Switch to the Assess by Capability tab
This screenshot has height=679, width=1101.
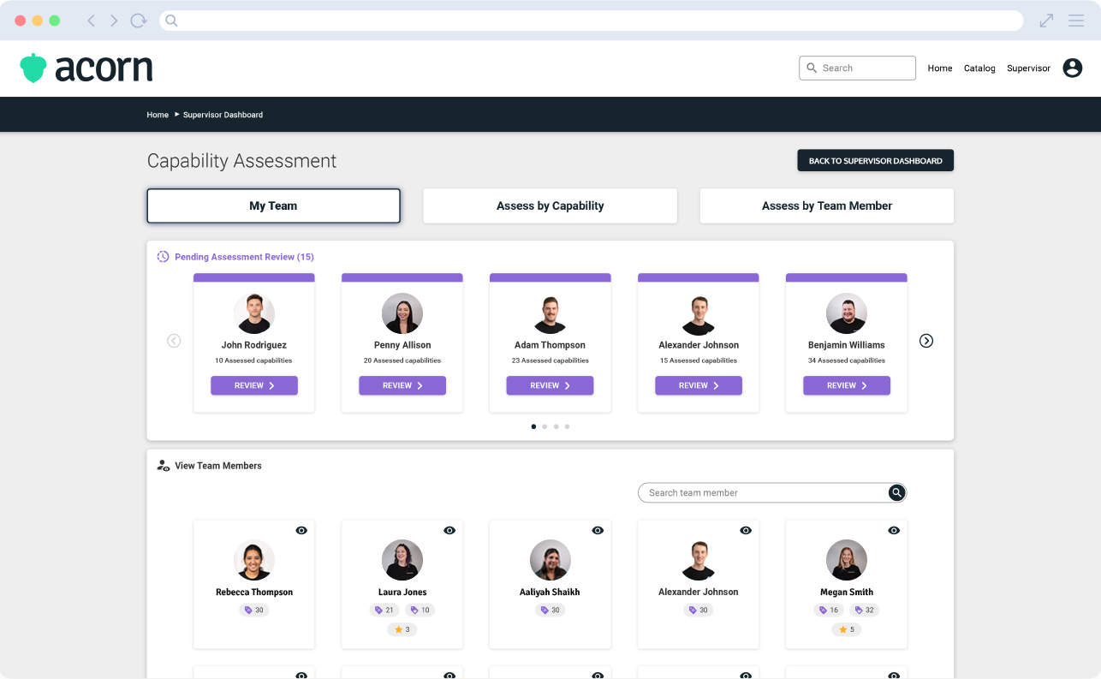(x=550, y=205)
